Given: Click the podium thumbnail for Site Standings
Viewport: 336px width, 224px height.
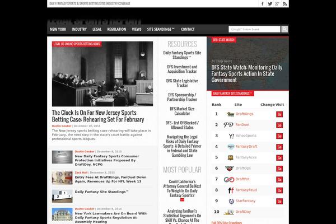Looking at the screenshot, I should pos(62,196).
